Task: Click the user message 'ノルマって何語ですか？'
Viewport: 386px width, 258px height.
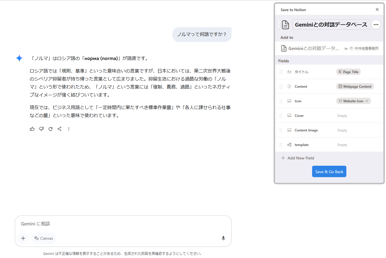Action: point(202,34)
